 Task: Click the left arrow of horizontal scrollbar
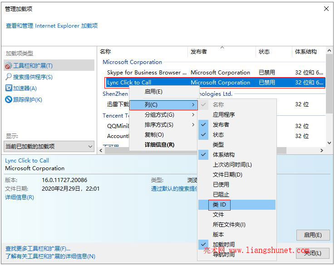point(101,151)
